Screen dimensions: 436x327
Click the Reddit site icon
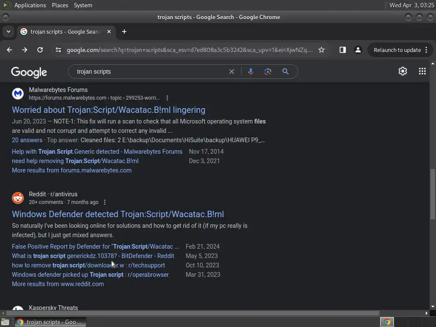tap(18, 198)
